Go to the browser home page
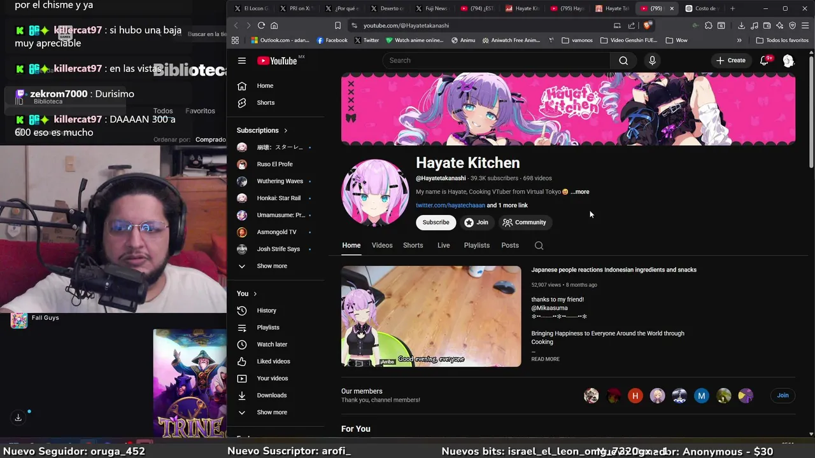 tap(274, 25)
